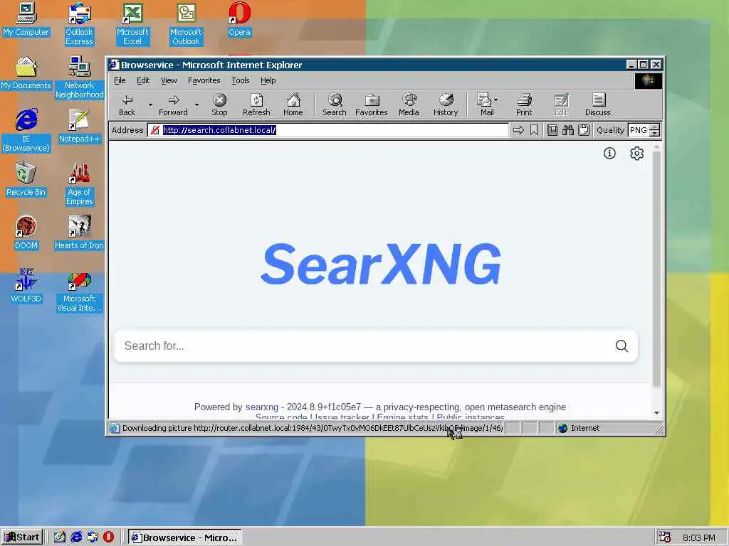Open My Computer desktop icon
This screenshot has width=729, height=546.
tap(26, 19)
